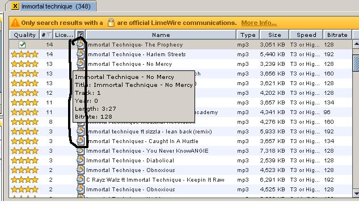
Task: Click the star rating for Harlem Streets
Action: point(24,54)
